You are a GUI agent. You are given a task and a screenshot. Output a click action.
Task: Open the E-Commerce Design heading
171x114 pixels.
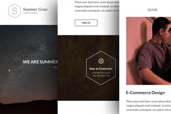145,93
